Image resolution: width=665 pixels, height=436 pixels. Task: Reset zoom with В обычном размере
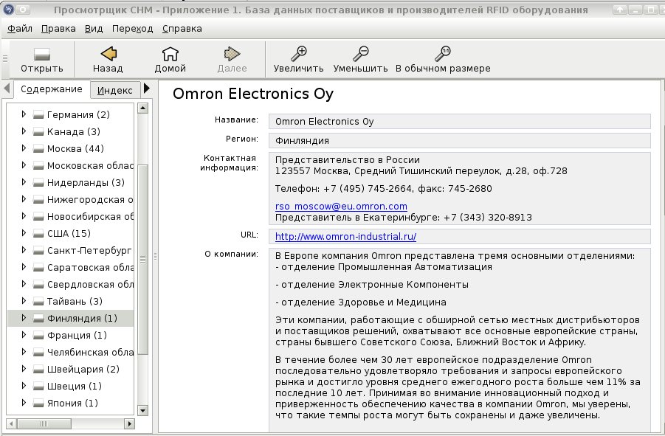pyautogui.click(x=443, y=60)
